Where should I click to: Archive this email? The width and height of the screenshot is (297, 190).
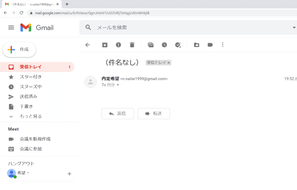coord(105,45)
